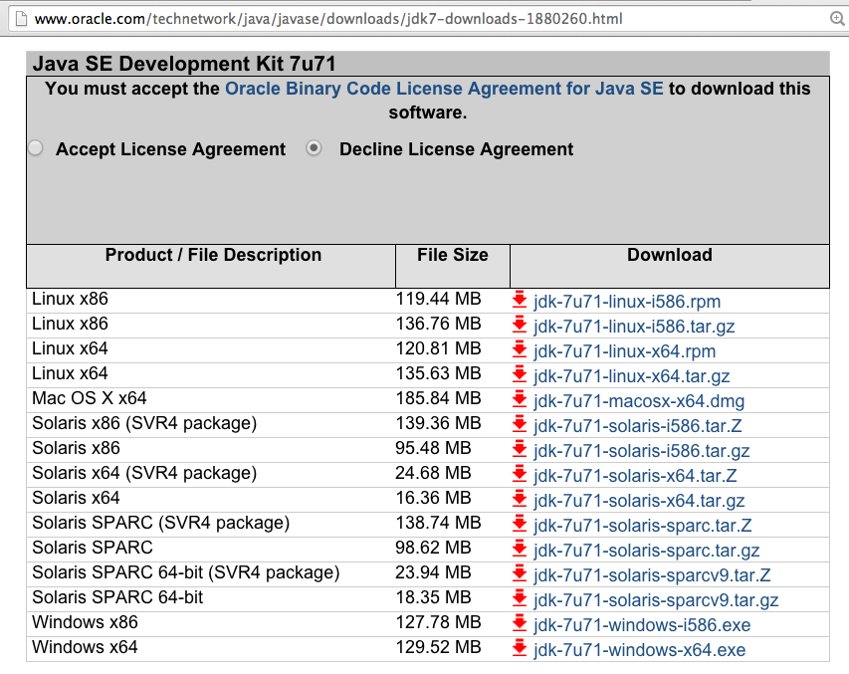Click download arrow icon beside jdk-7u71-macosx-x64.dmg
The width and height of the screenshot is (849, 674).
pos(520,399)
